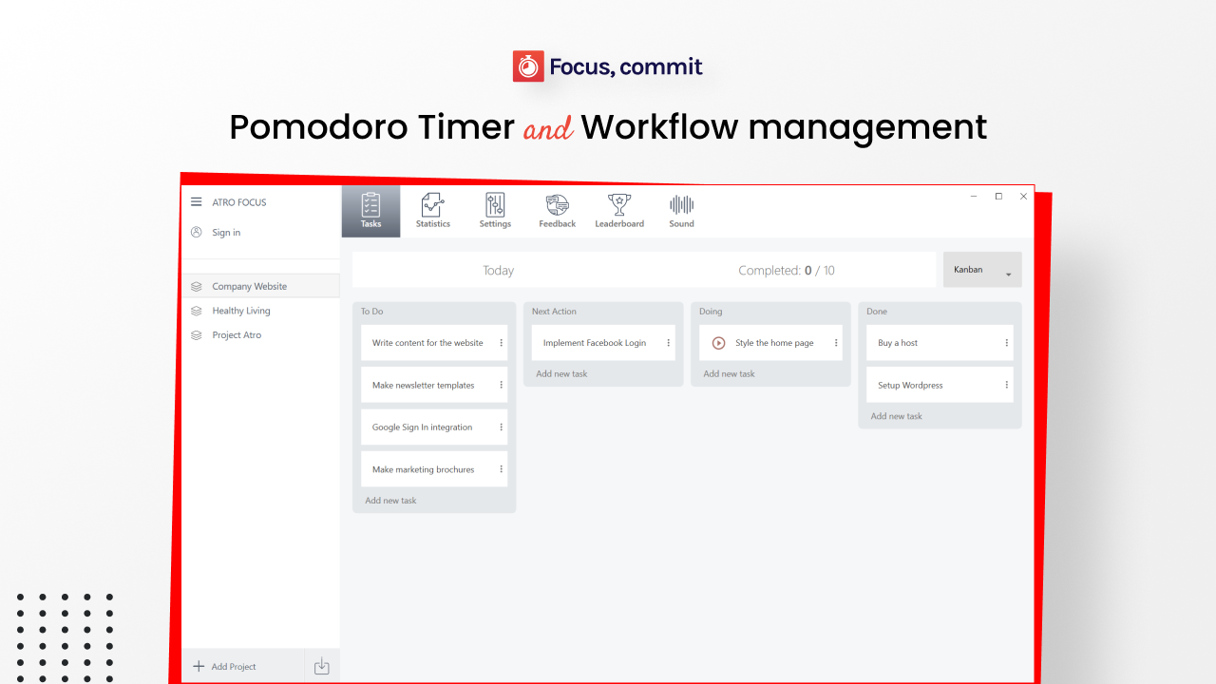Open options for Make newsletter templates
The width and height of the screenshot is (1216, 684).
pos(502,386)
